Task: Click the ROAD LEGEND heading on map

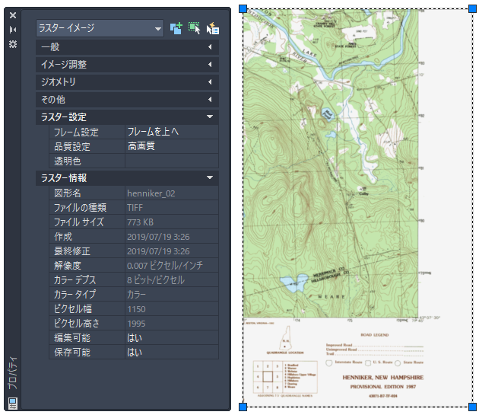Action: (x=375, y=335)
